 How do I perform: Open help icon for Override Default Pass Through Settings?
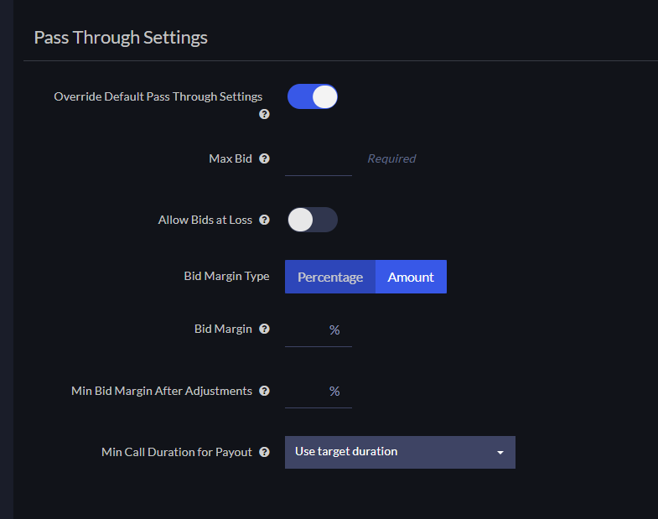click(264, 114)
